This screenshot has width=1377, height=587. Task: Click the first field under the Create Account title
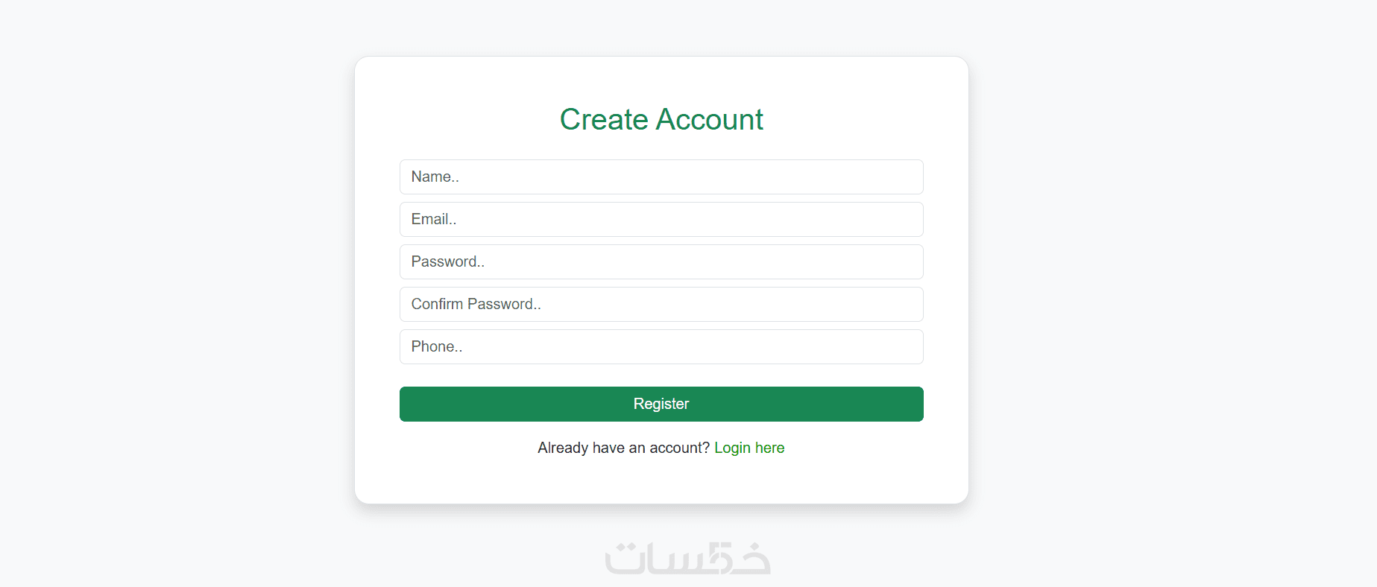[661, 177]
